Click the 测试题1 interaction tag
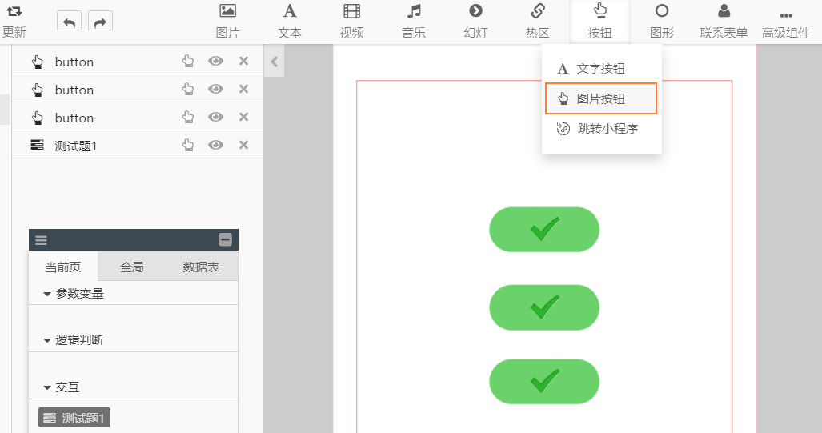Image resolution: width=822 pixels, height=433 pixels. click(74, 418)
